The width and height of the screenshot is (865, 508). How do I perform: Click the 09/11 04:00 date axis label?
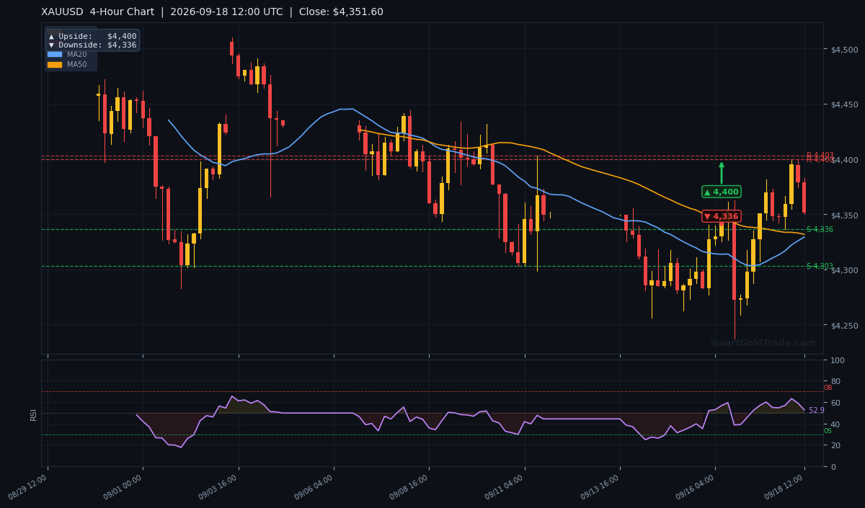tap(506, 486)
